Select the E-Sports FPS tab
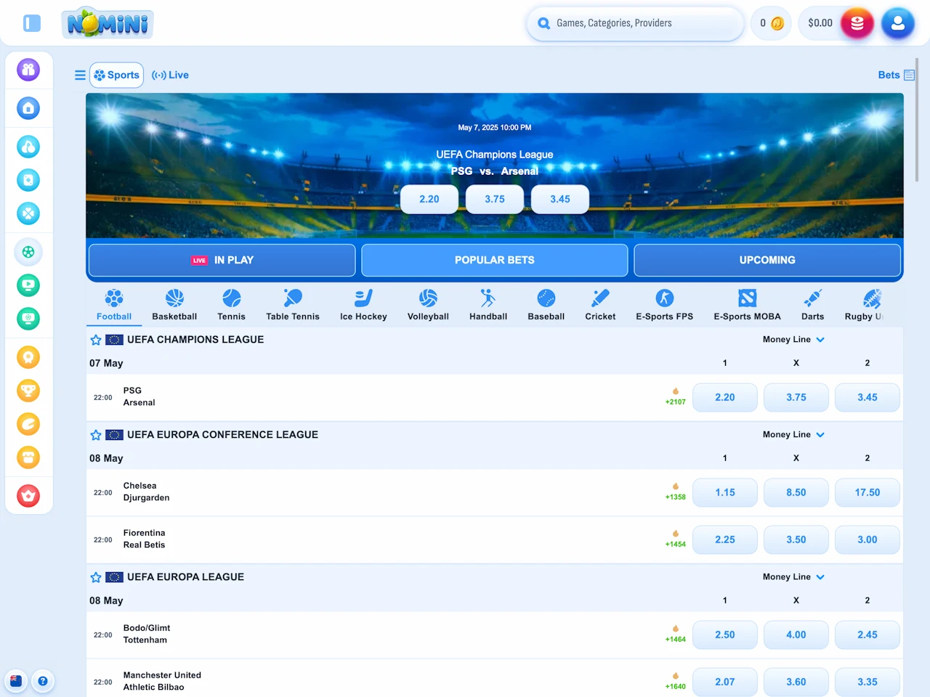This screenshot has width=930, height=697. click(664, 305)
